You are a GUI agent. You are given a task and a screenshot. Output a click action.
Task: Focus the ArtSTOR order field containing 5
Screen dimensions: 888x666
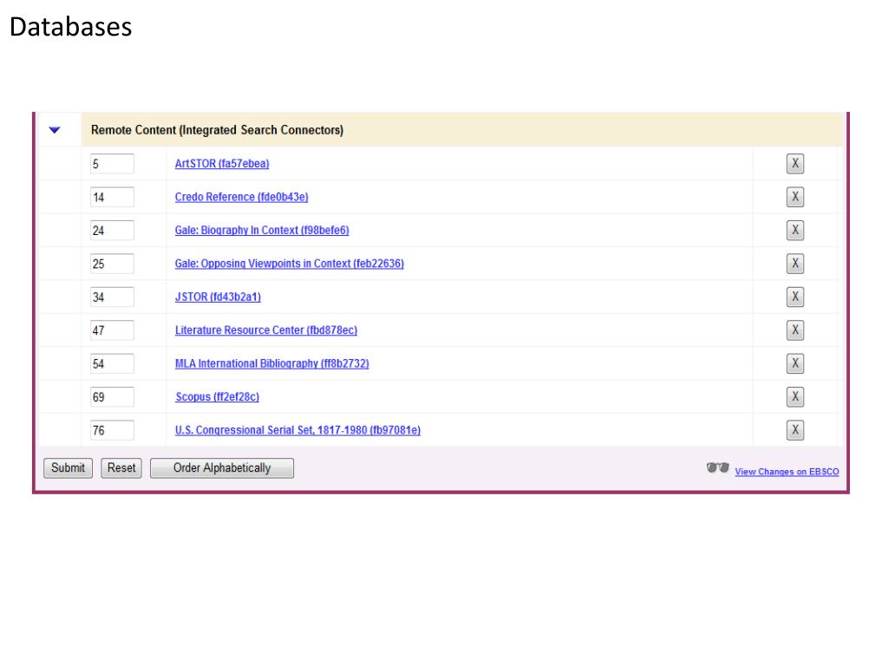pos(112,164)
